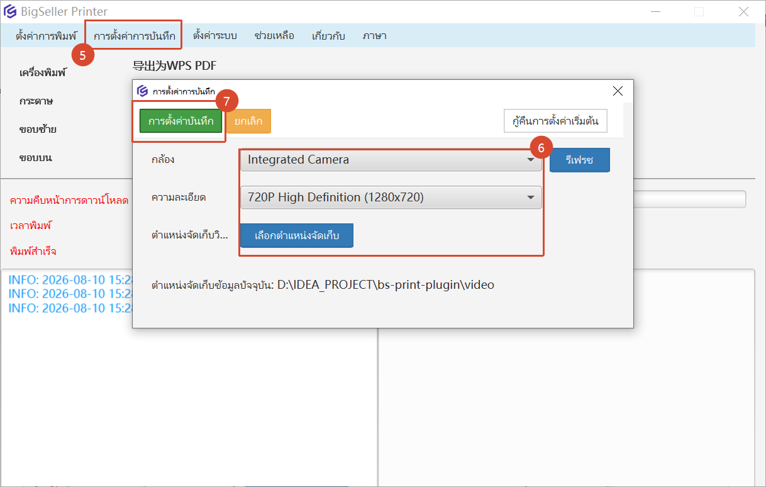Click the red ความคืบหน้าการดาวน์โหลด label
This screenshot has height=487, width=766.
(x=69, y=201)
